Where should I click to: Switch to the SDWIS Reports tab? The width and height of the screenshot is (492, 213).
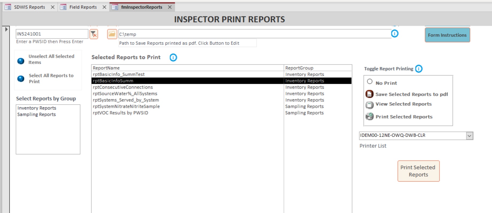point(29,7)
